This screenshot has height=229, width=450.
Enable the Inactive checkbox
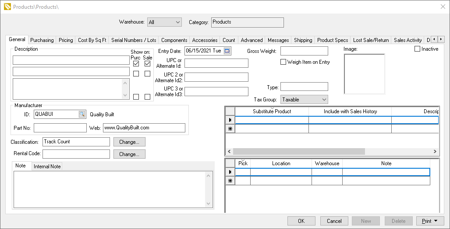pos(417,49)
